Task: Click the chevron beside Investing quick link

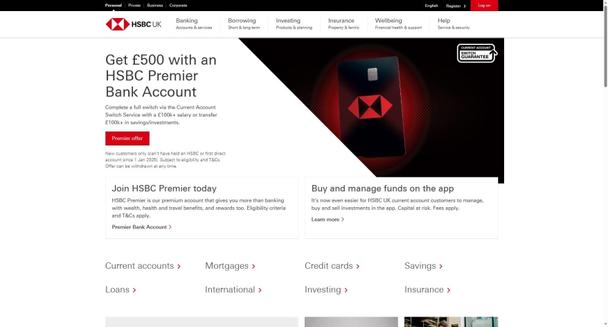Action: 346,290
